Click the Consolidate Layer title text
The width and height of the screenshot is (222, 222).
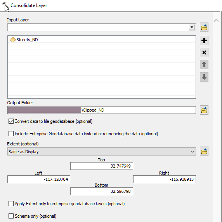point(29,5)
